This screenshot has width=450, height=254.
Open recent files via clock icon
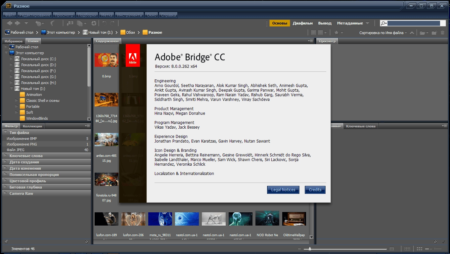tap(39, 23)
